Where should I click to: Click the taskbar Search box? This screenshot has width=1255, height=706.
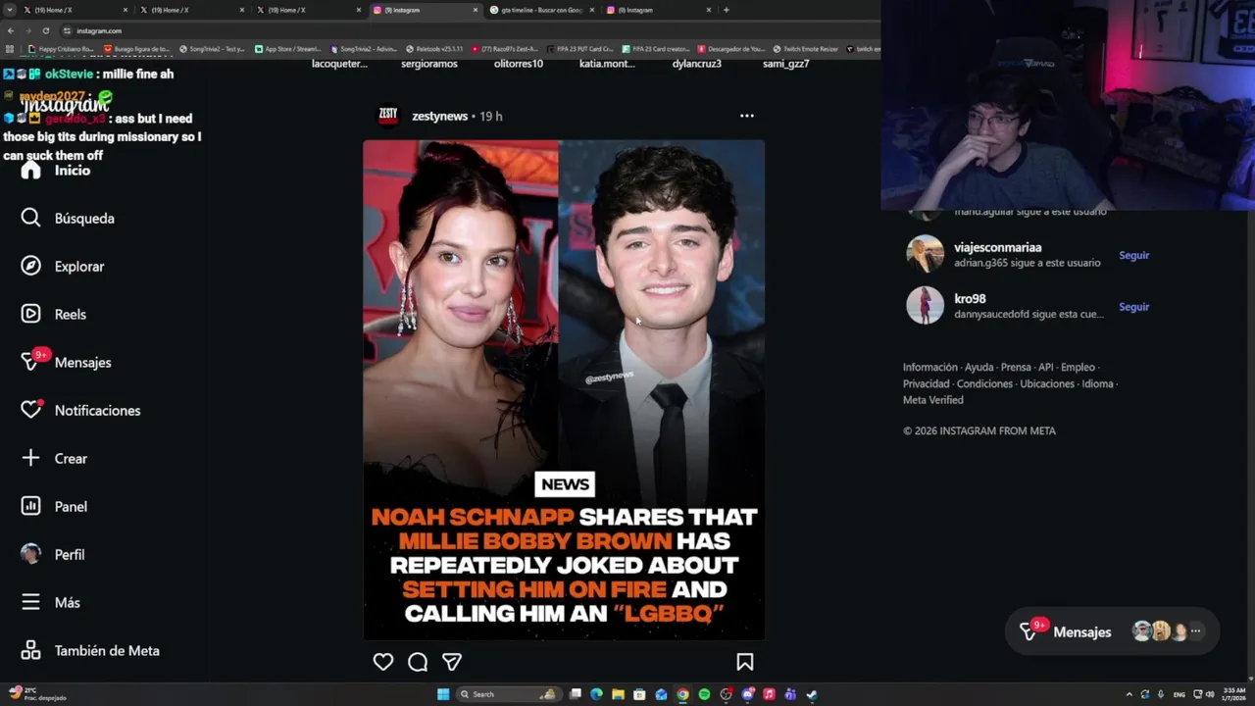(x=510, y=694)
